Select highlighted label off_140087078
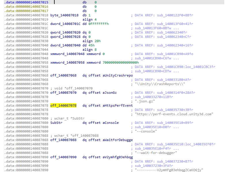The image size is (230, 172). pyautogui.click(x=63, y=105)
